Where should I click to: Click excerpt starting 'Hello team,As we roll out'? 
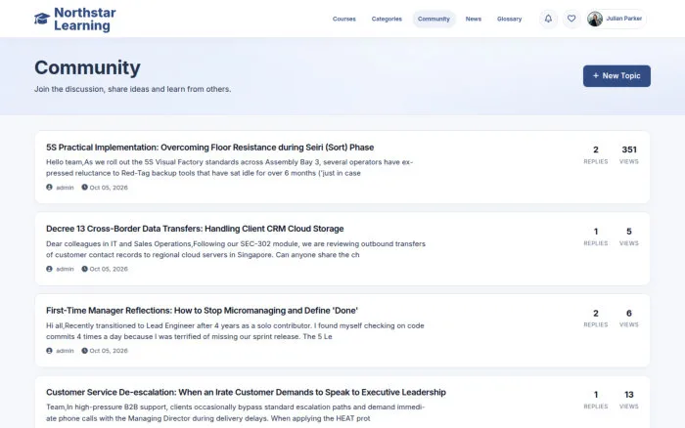[x=229, y=167]
